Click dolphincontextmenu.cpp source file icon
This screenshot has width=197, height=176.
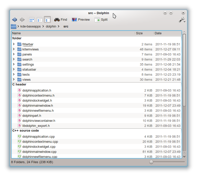(x=19, y=141)
